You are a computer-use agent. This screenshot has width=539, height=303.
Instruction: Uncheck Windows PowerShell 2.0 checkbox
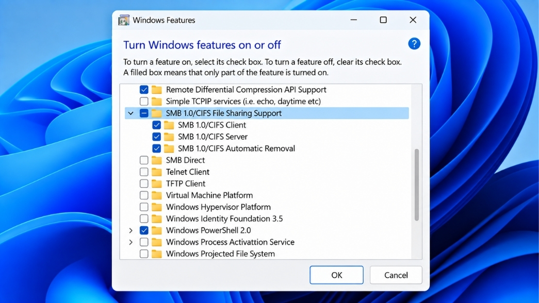[x=144, y=230]
